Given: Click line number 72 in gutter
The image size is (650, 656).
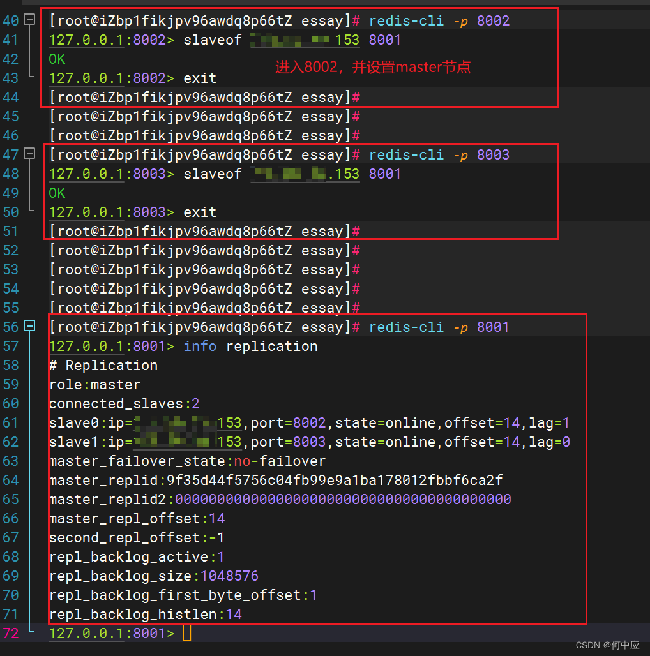Looking at the screenshot, I should coord(10,633).
